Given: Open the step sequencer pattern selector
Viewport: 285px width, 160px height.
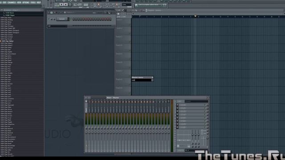Looking at the screenshot, I should [x=70, y=12].
